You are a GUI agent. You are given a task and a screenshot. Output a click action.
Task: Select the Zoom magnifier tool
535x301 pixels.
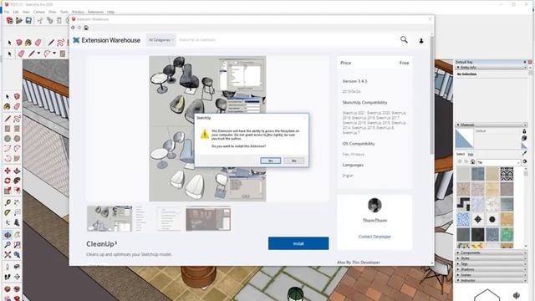pos(8,245)
